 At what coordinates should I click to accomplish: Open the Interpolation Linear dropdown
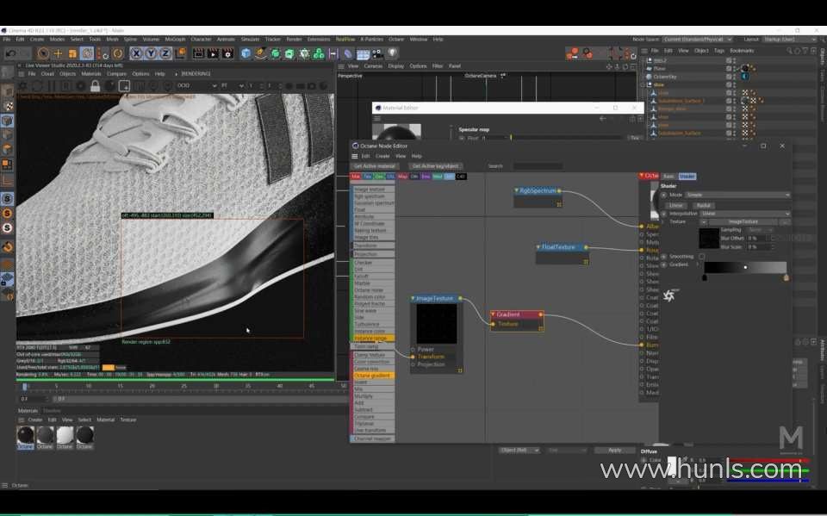745,214
